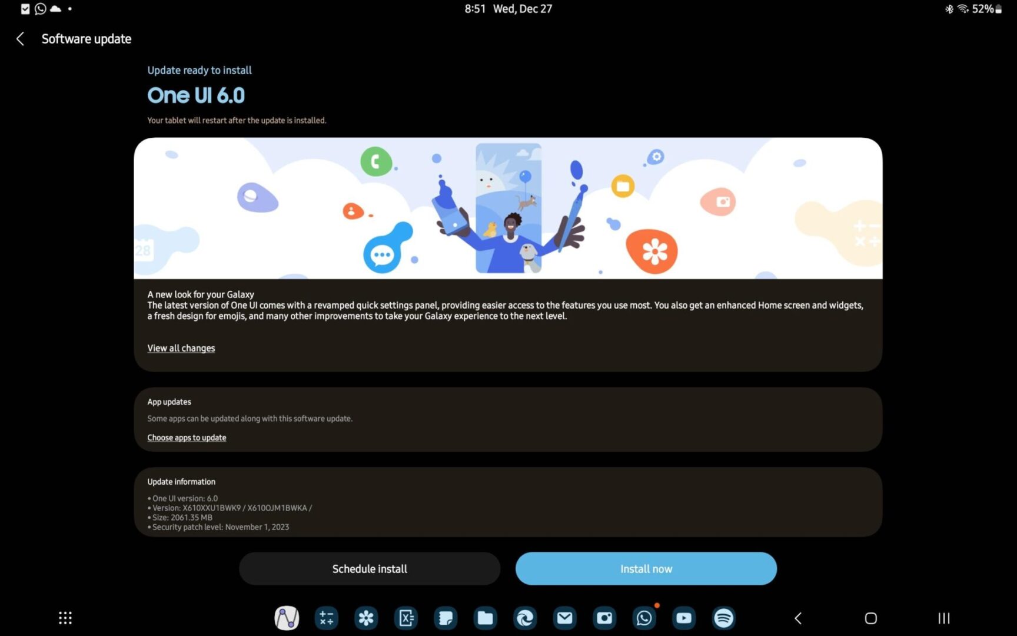The height and width of the screenshot is (636, 1017).
Task: Go back using the Software update arrow
Action: pyautogui.click(x=20, y=39)
